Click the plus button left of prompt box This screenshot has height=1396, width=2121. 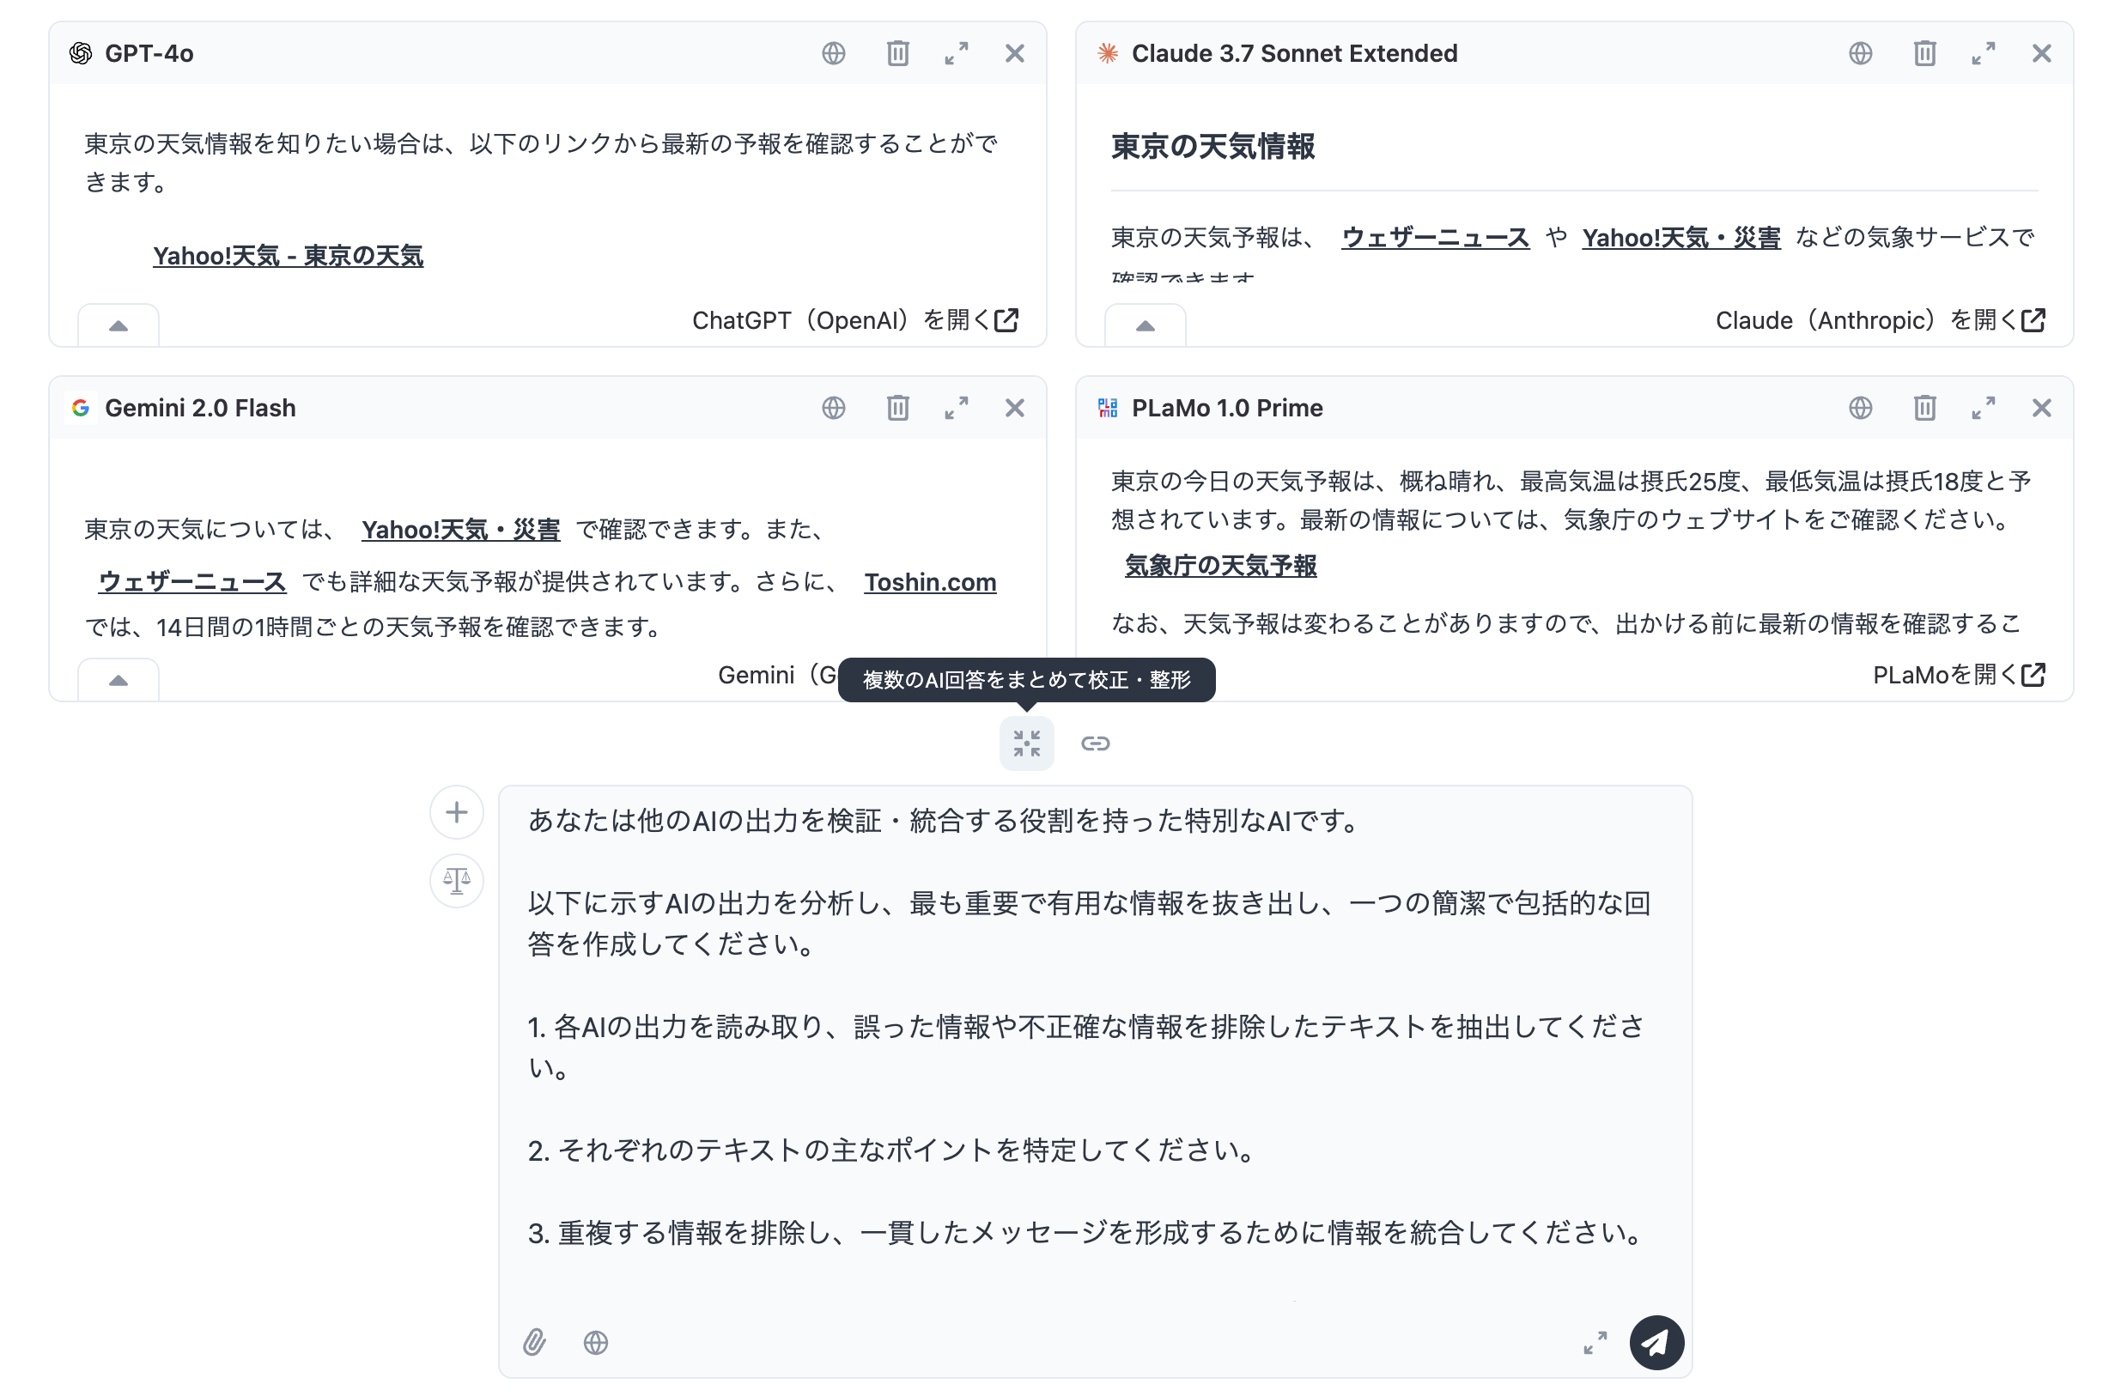point(456,811)
